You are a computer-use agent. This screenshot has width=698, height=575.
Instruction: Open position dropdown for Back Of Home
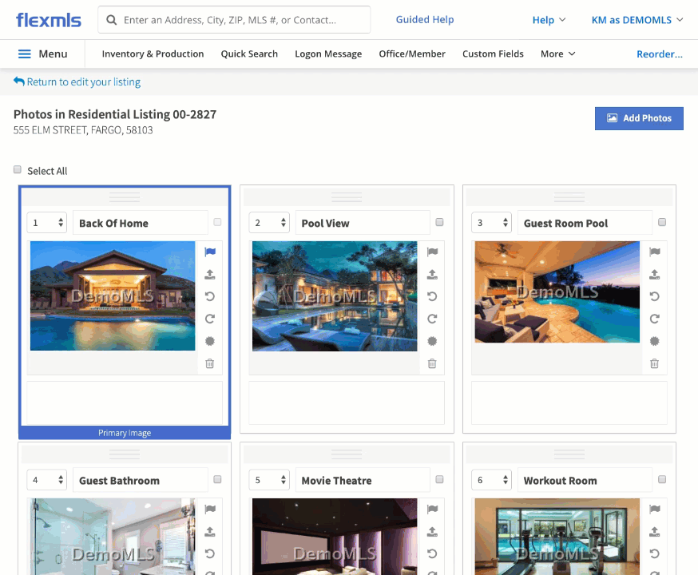coord(47,223)
